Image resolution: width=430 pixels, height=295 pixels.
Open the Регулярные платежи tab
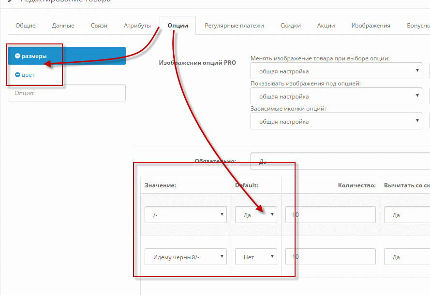click(234, 26)
